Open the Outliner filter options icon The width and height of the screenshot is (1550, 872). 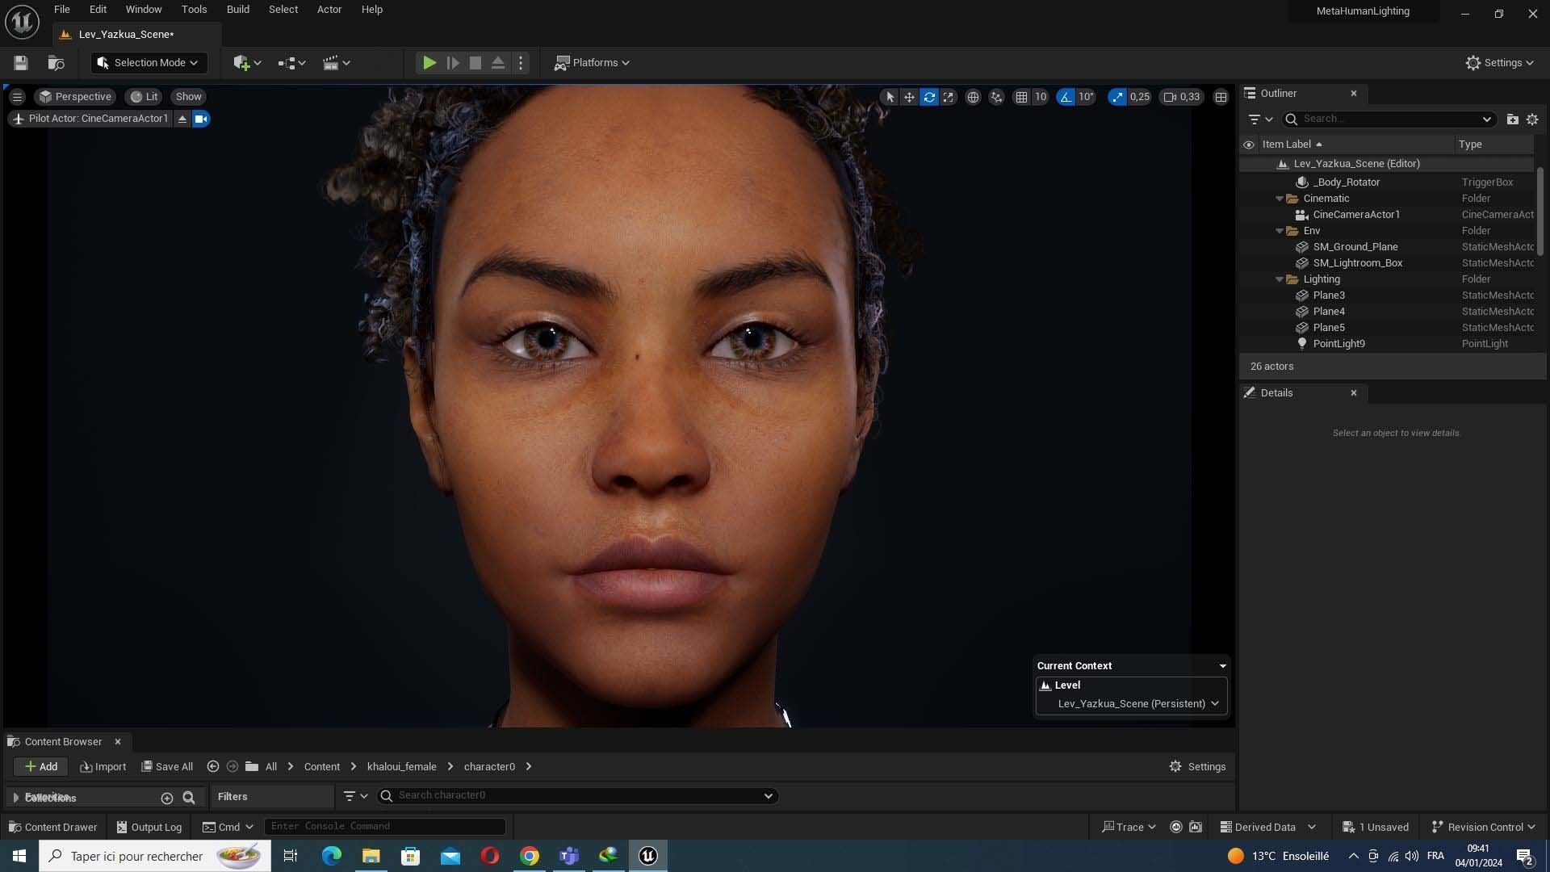click(1260, 119)
